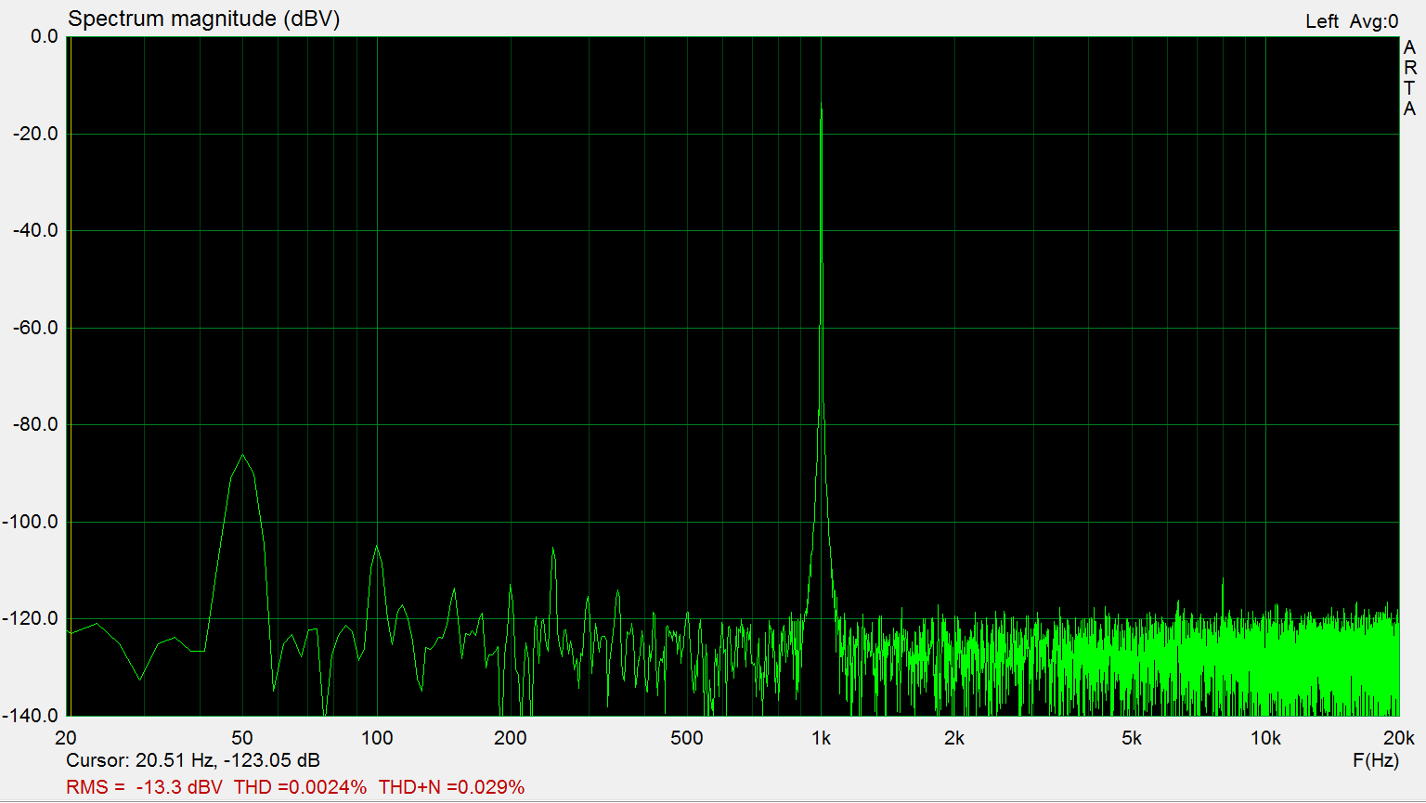Screen dimensions: 1426x803
Task: Click the 8 kHz spike top
Action: tap(1222, 580)
